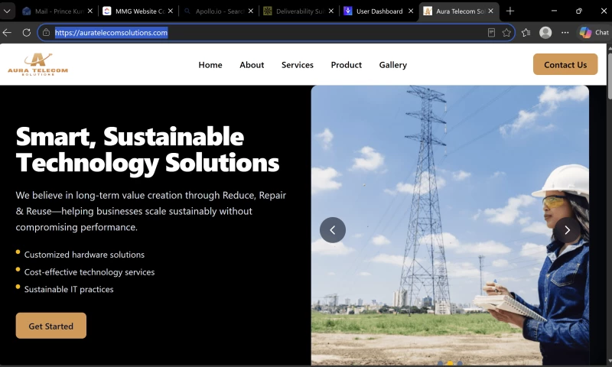612x367 pixels.
Task: Open a new browser tab
Action: point(510,11)
